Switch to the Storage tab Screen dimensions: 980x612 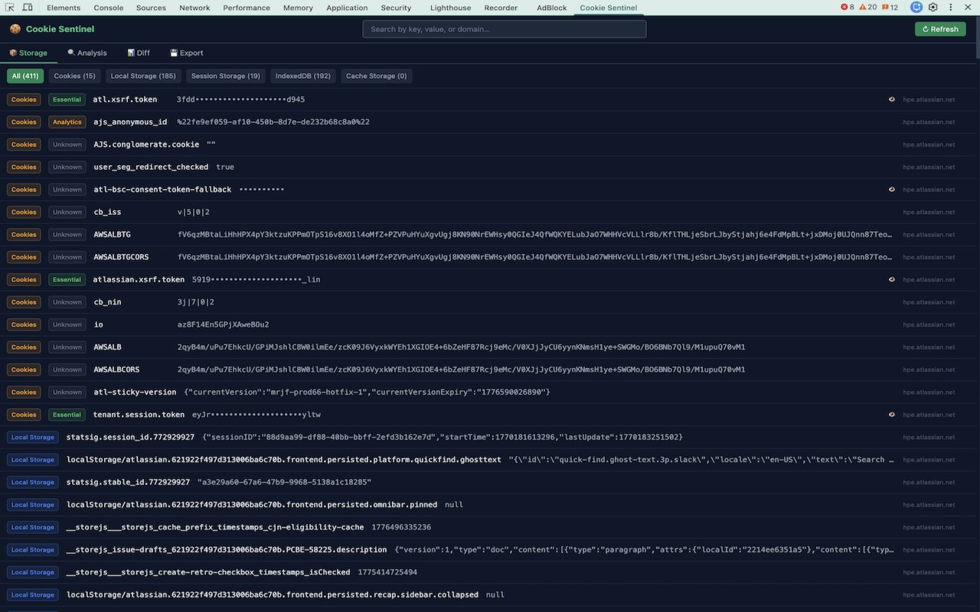point(28,53)
